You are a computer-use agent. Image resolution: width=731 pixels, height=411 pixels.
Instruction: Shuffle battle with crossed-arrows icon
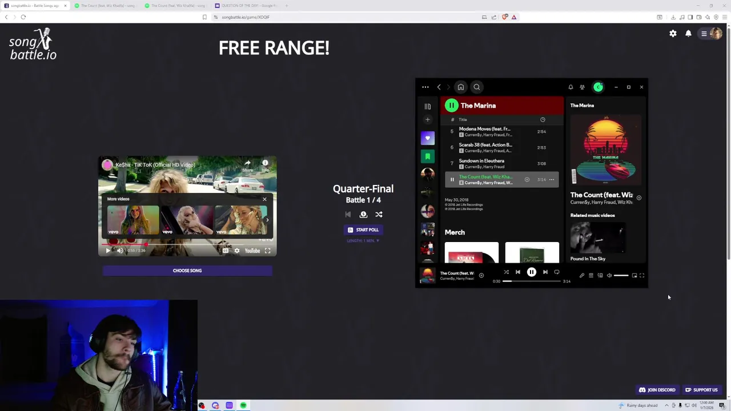click(x=379, y=215)
